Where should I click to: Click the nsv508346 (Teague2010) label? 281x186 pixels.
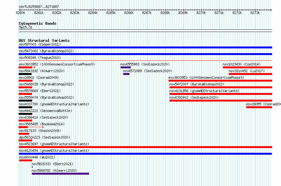(x=40, y=58)
